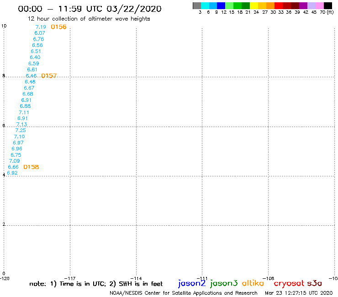This screenshot has height=297, width=338.
Task: Click the 6.40 wave height value
Action: (35, 58)
